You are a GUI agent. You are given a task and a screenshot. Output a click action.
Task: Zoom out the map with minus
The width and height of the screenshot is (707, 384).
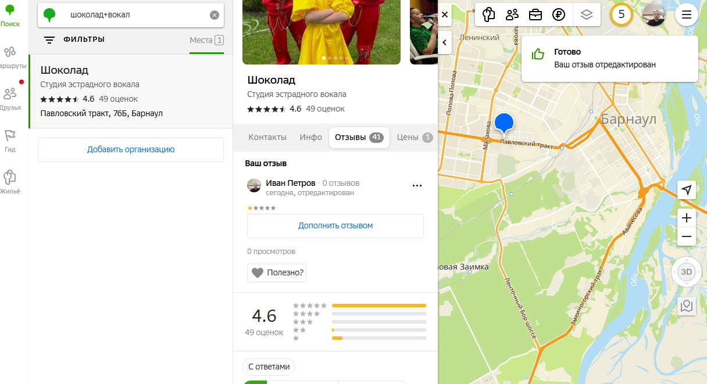click(687, 236)
